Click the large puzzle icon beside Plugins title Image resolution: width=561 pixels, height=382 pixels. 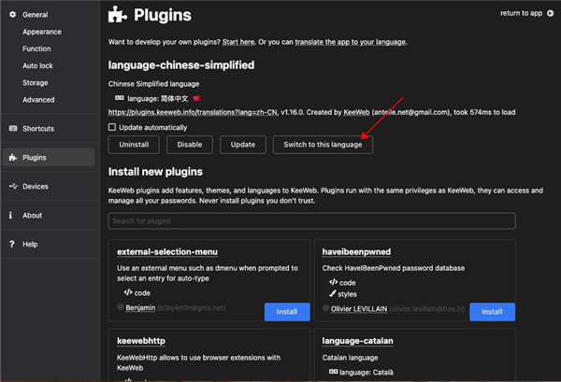(x=118, y=15)
